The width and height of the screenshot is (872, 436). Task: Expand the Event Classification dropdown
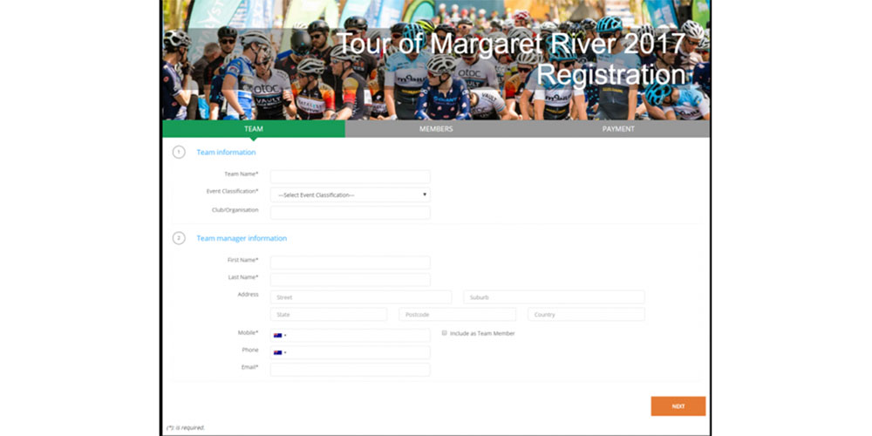coord(350,194)
